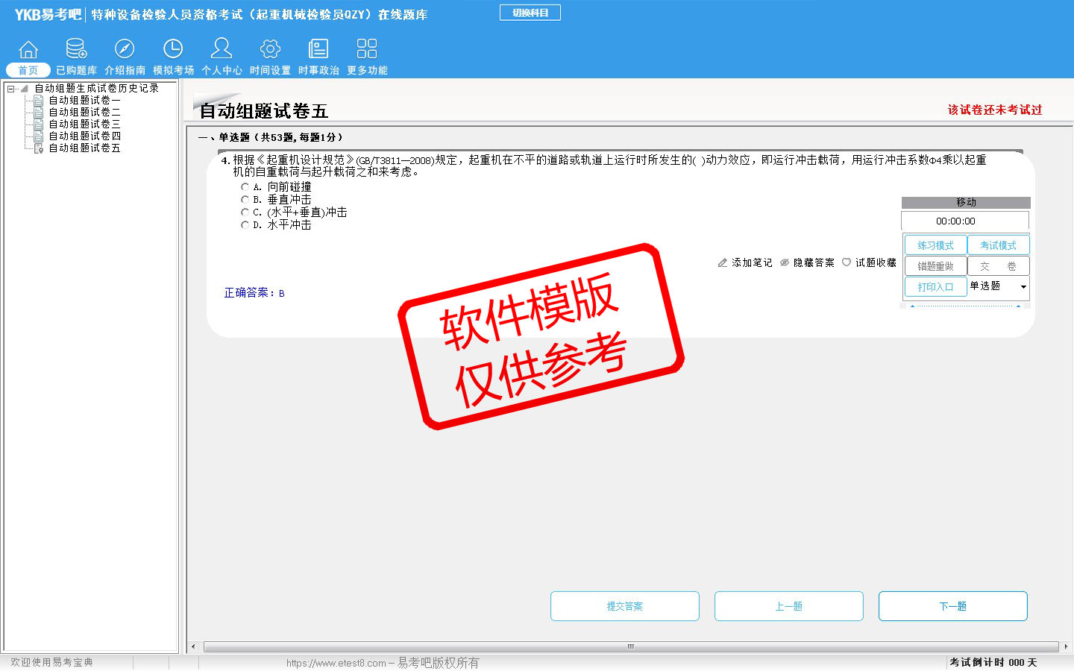
Task: Select 自动组题试卷三 in the tree
Action: (x=84, y=124)
